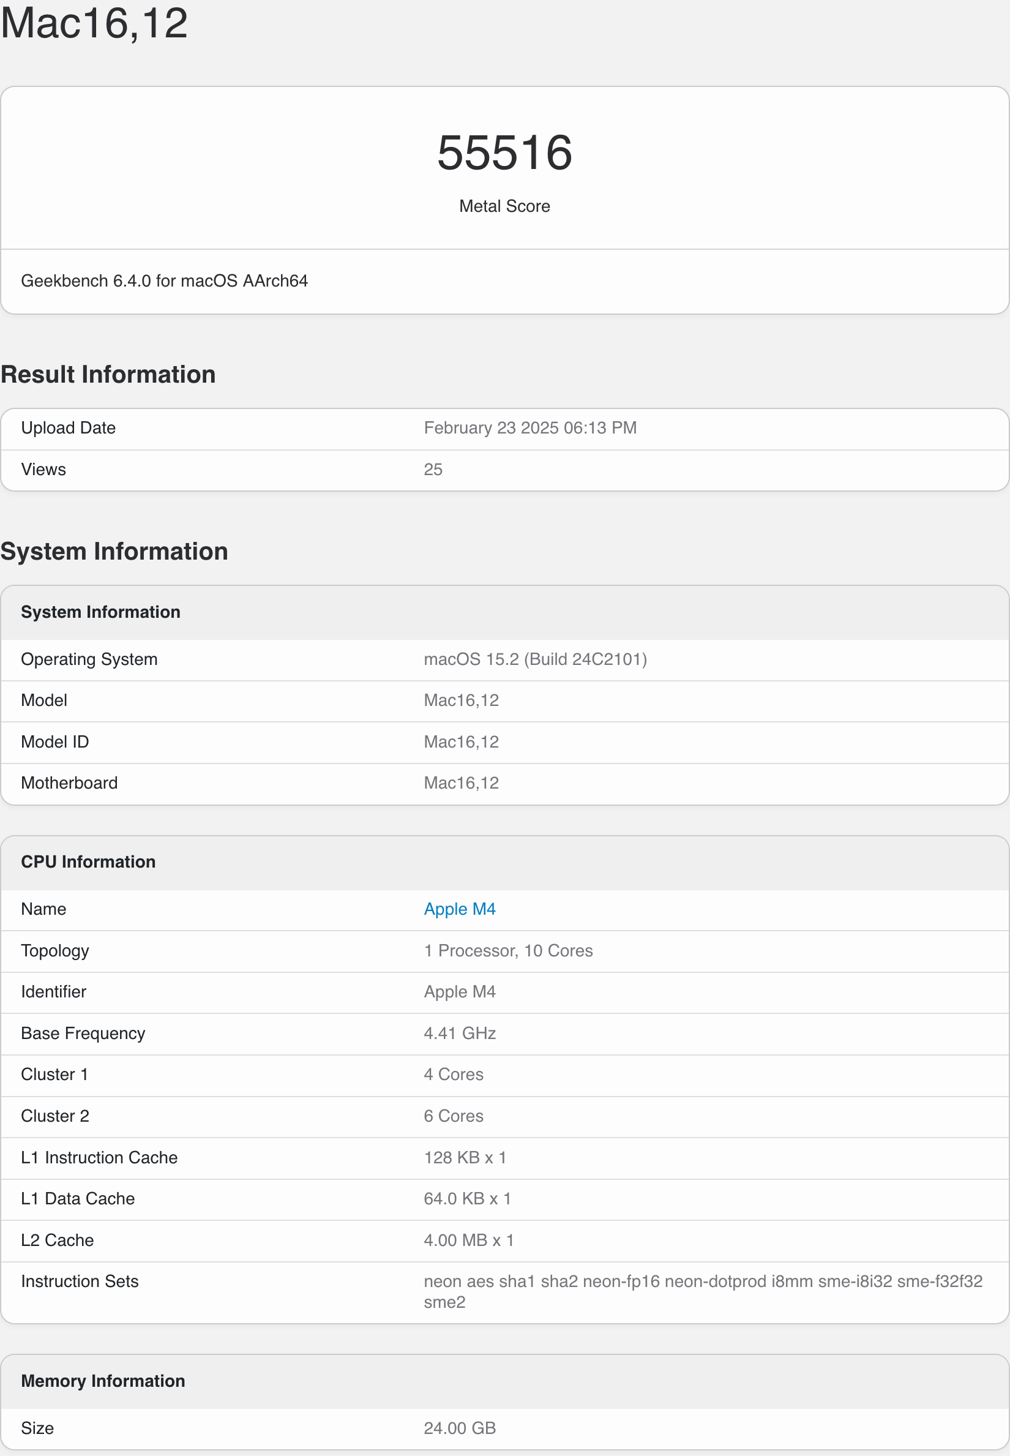Select the Views label
Viewport: 1010px width, 1456px height.
[x=43, y=470]
